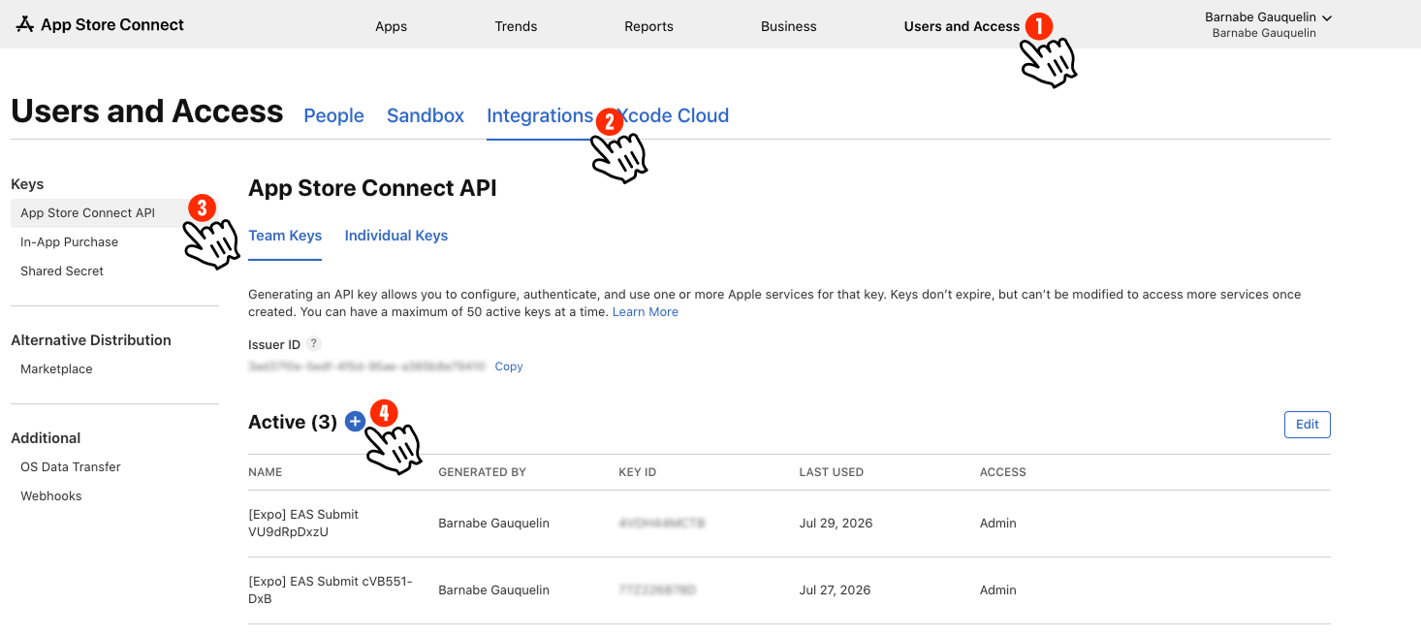Image resolution: width=1421 pixels, height=637 pixels.
Task: Open Trends in top navigation
Action: point(516,26)
